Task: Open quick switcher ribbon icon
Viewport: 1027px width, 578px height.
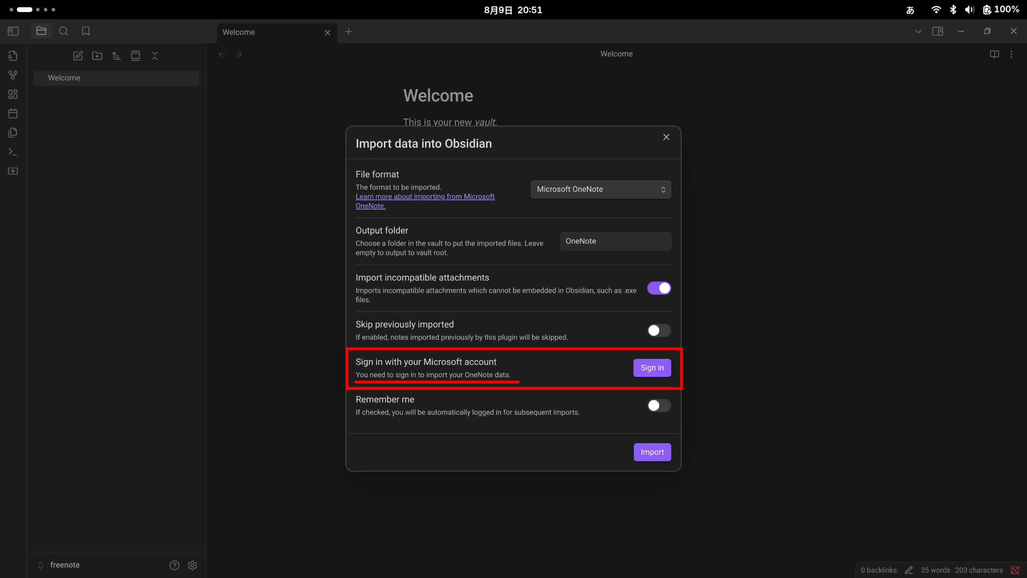Action: point(13,56)
